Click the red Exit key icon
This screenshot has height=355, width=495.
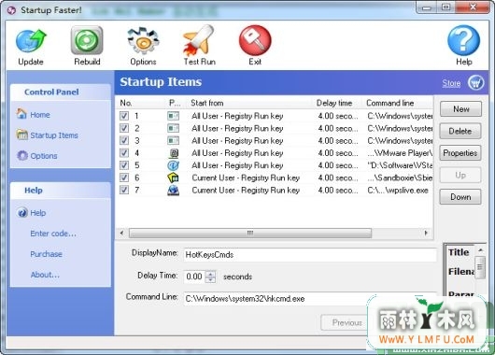click(255, 41)
